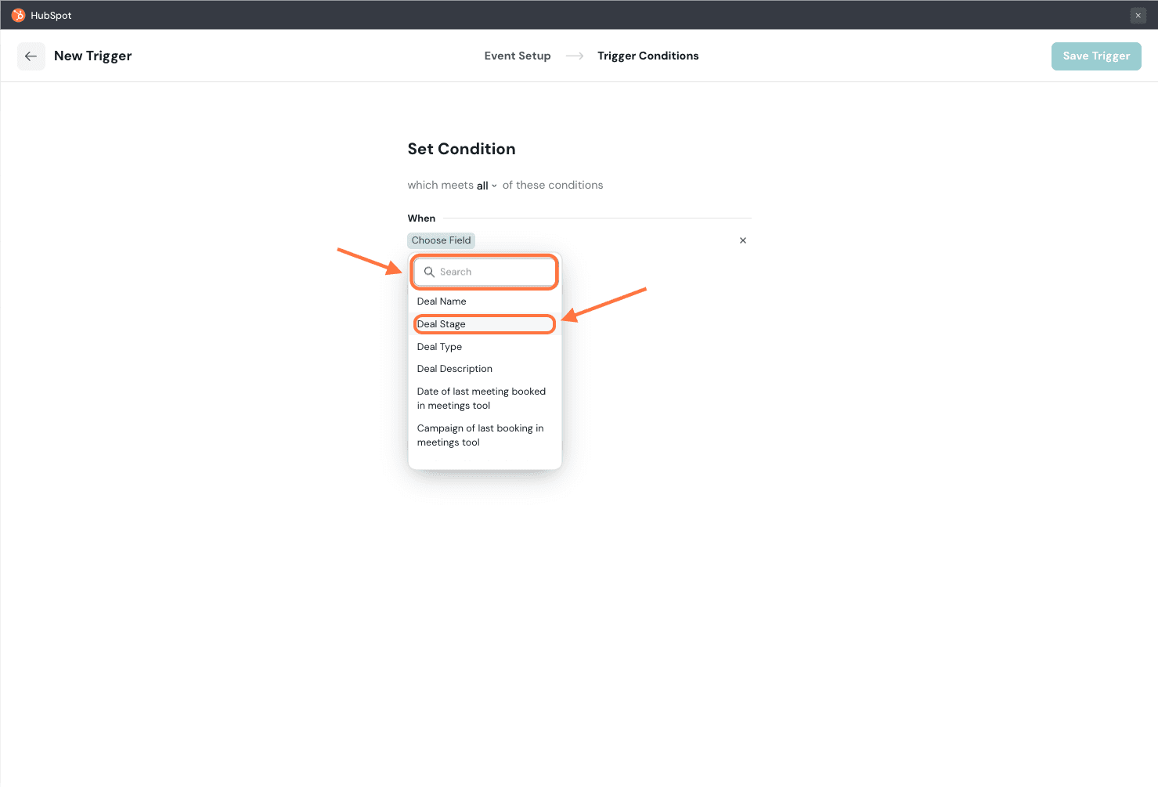Choose Date of last meeting booked option

(481, 399)
